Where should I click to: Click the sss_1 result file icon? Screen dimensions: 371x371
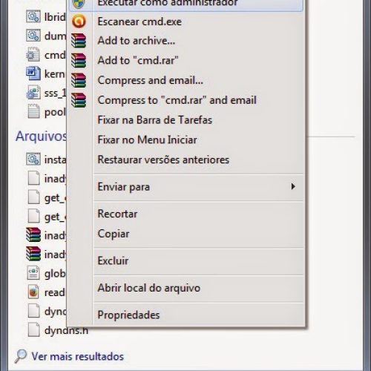tap(33, 93)
